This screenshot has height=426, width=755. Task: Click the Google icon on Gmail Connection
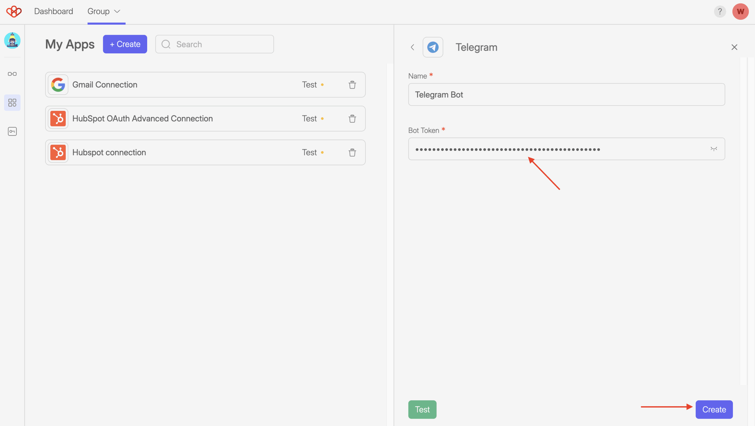click(58, 85)
